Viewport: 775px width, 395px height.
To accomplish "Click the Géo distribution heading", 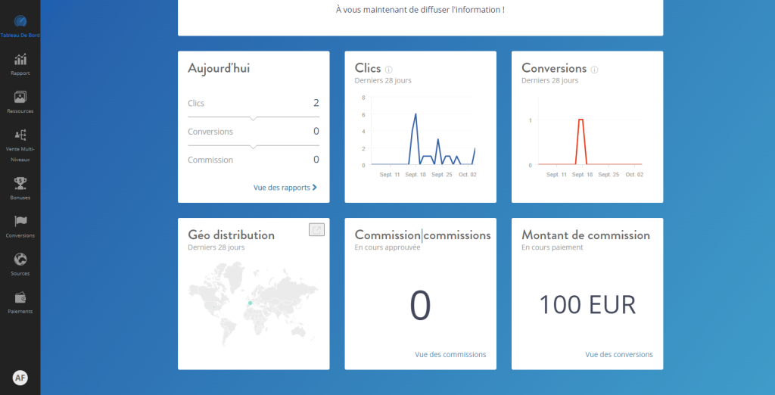I will (232, 235).
